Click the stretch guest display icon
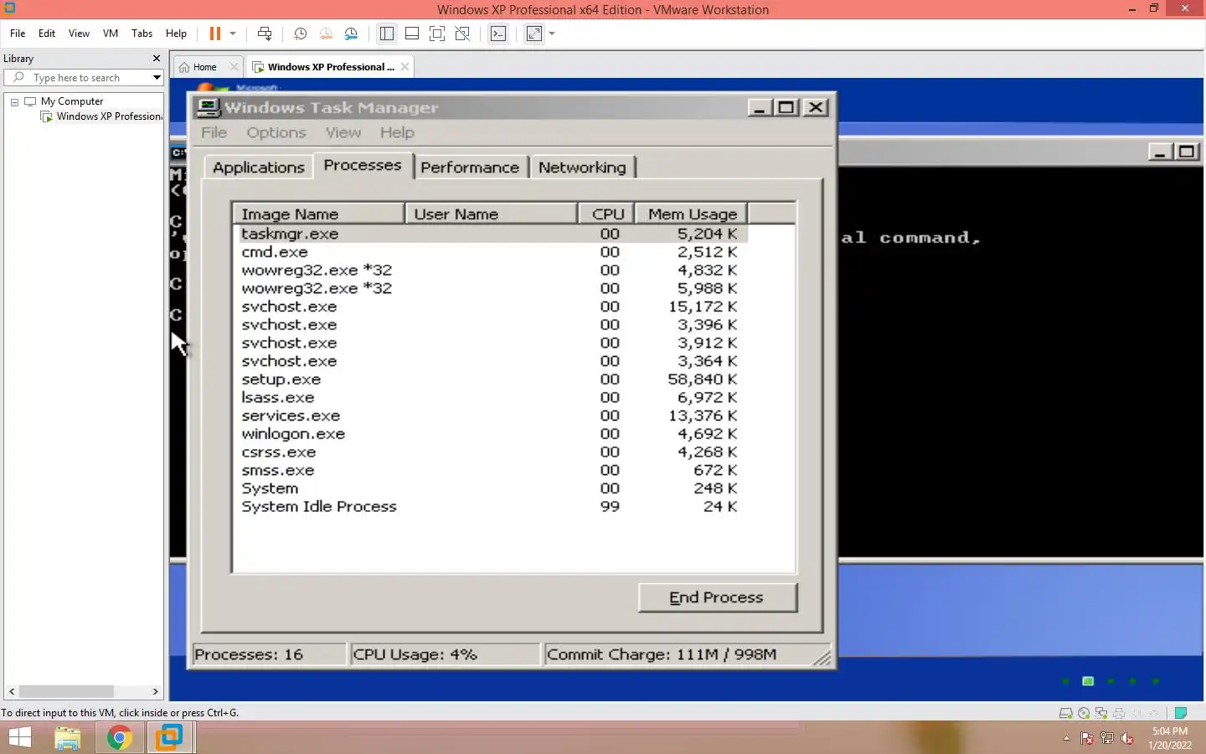The height and width of the screenshot is (754, 1206). pos(533,34)
